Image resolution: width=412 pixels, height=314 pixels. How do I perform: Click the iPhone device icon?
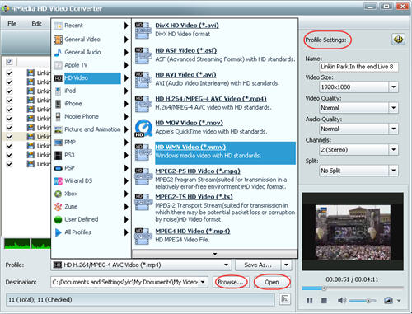point(58,104)
